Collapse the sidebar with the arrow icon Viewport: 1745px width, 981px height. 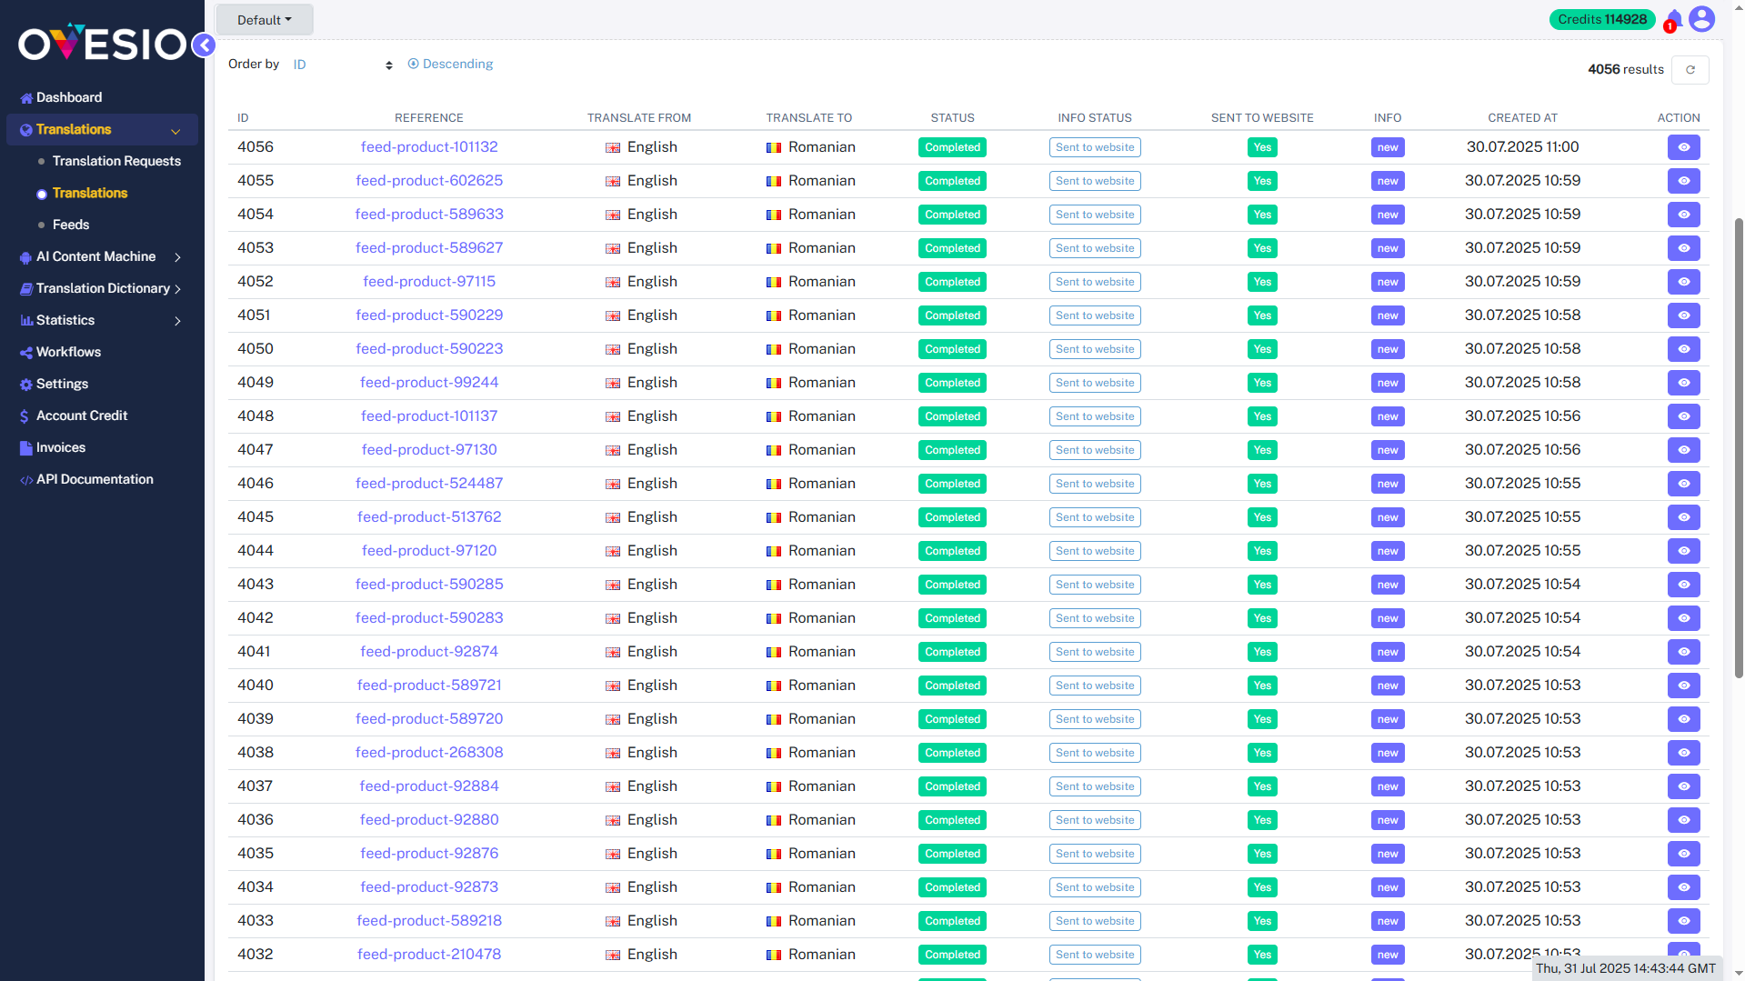coord(203,45)
